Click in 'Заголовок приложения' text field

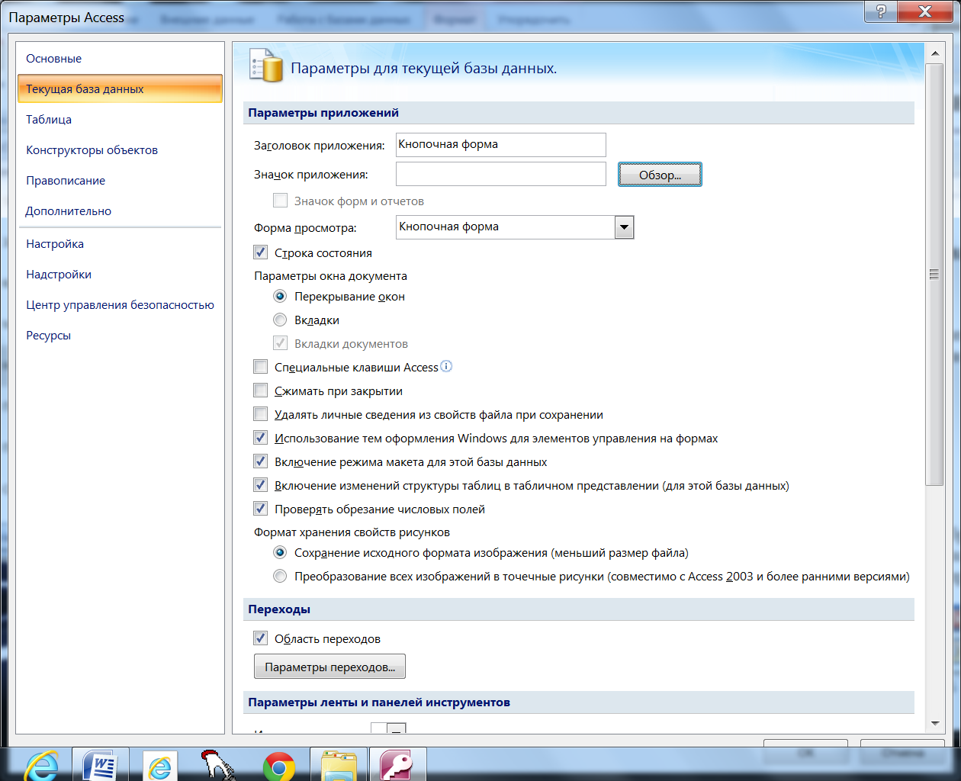(500, 144)
